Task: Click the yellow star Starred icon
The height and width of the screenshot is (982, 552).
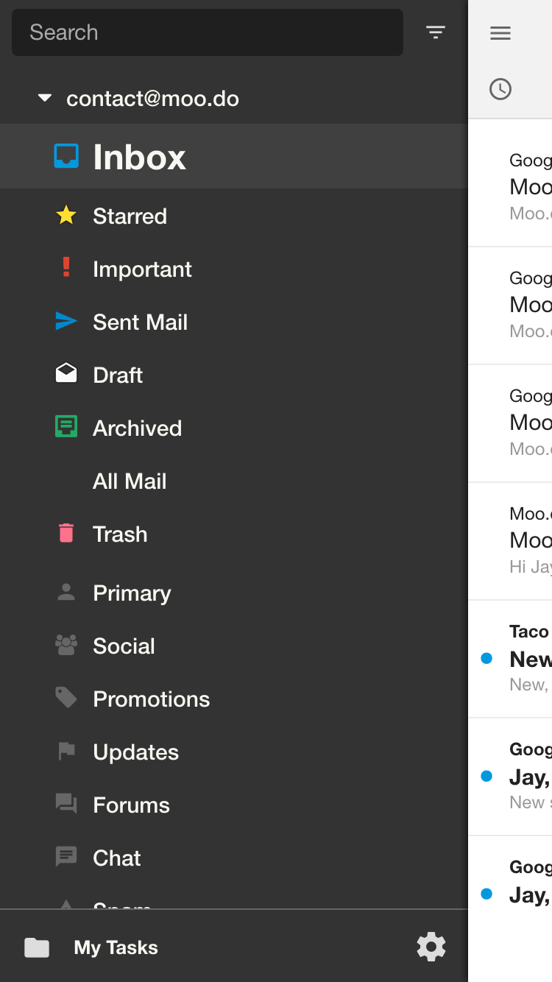Action: (x=66, y=216)
